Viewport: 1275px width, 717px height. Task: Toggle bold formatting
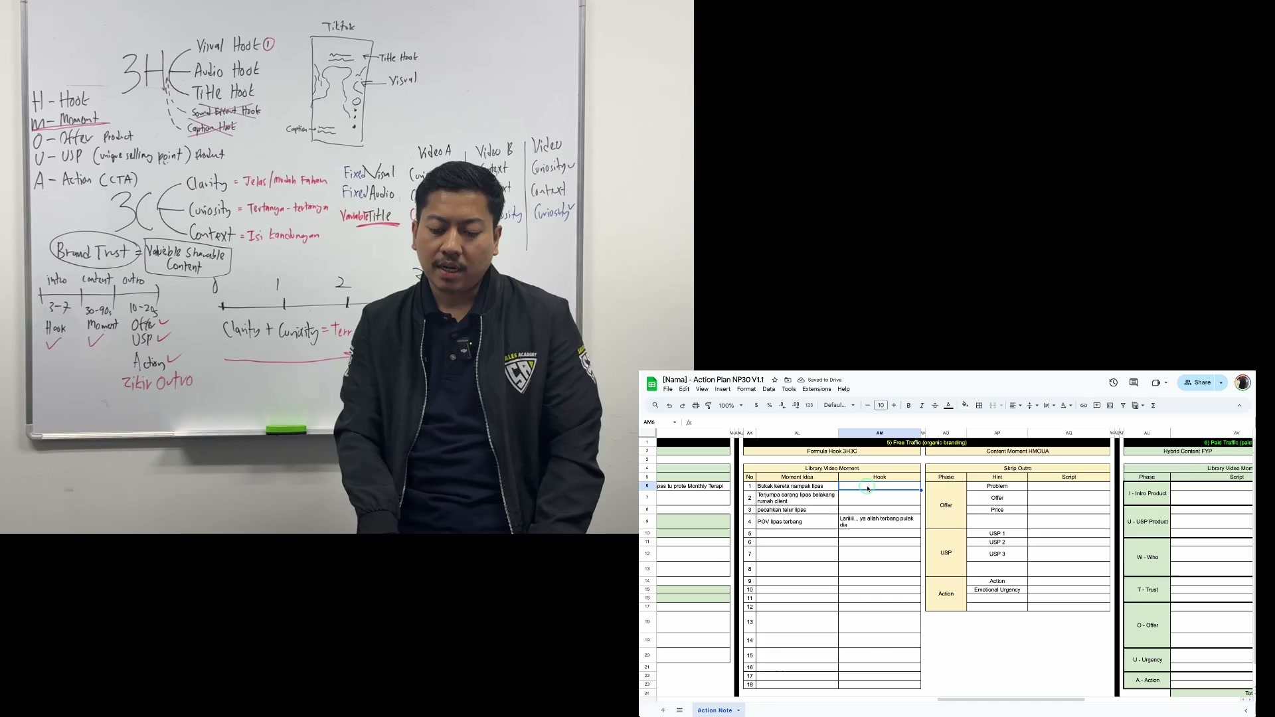pos(908,406)
